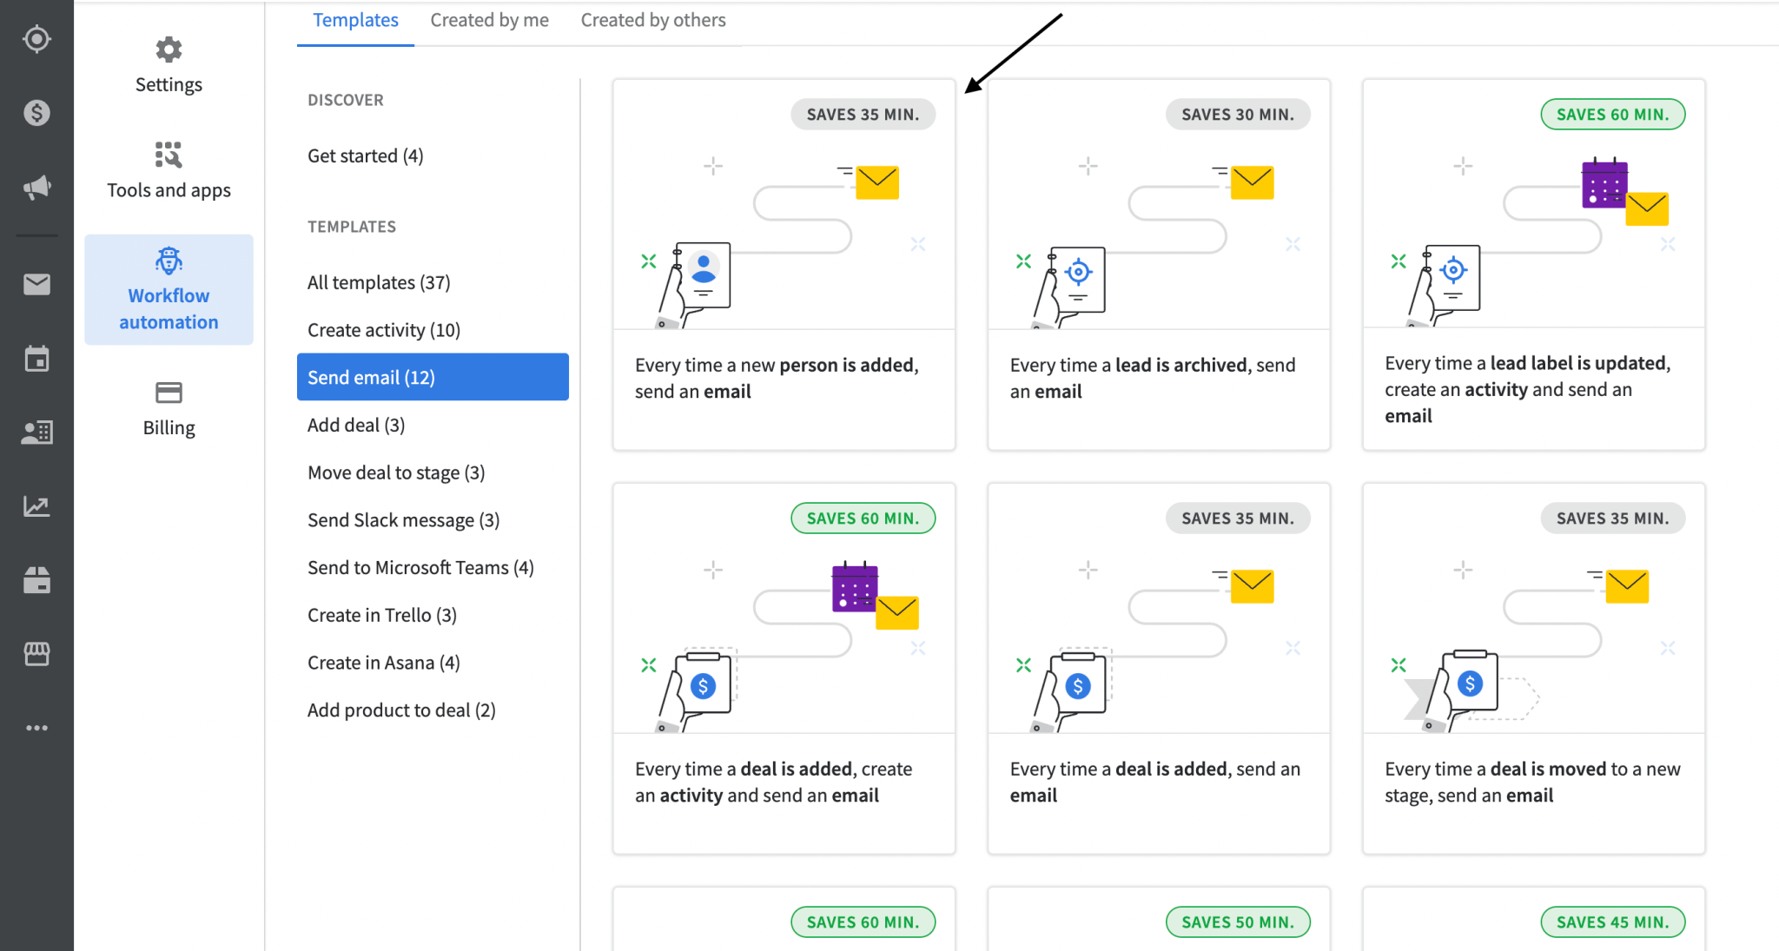
Task: Open Insights via the chart icon
Action: coord(36,506)
